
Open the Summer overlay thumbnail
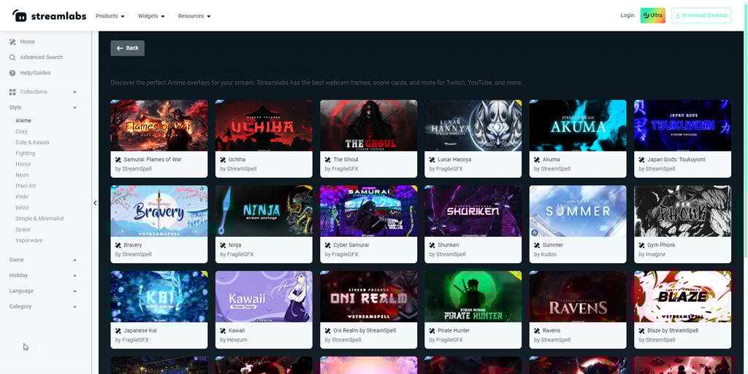tap(578, 211)
